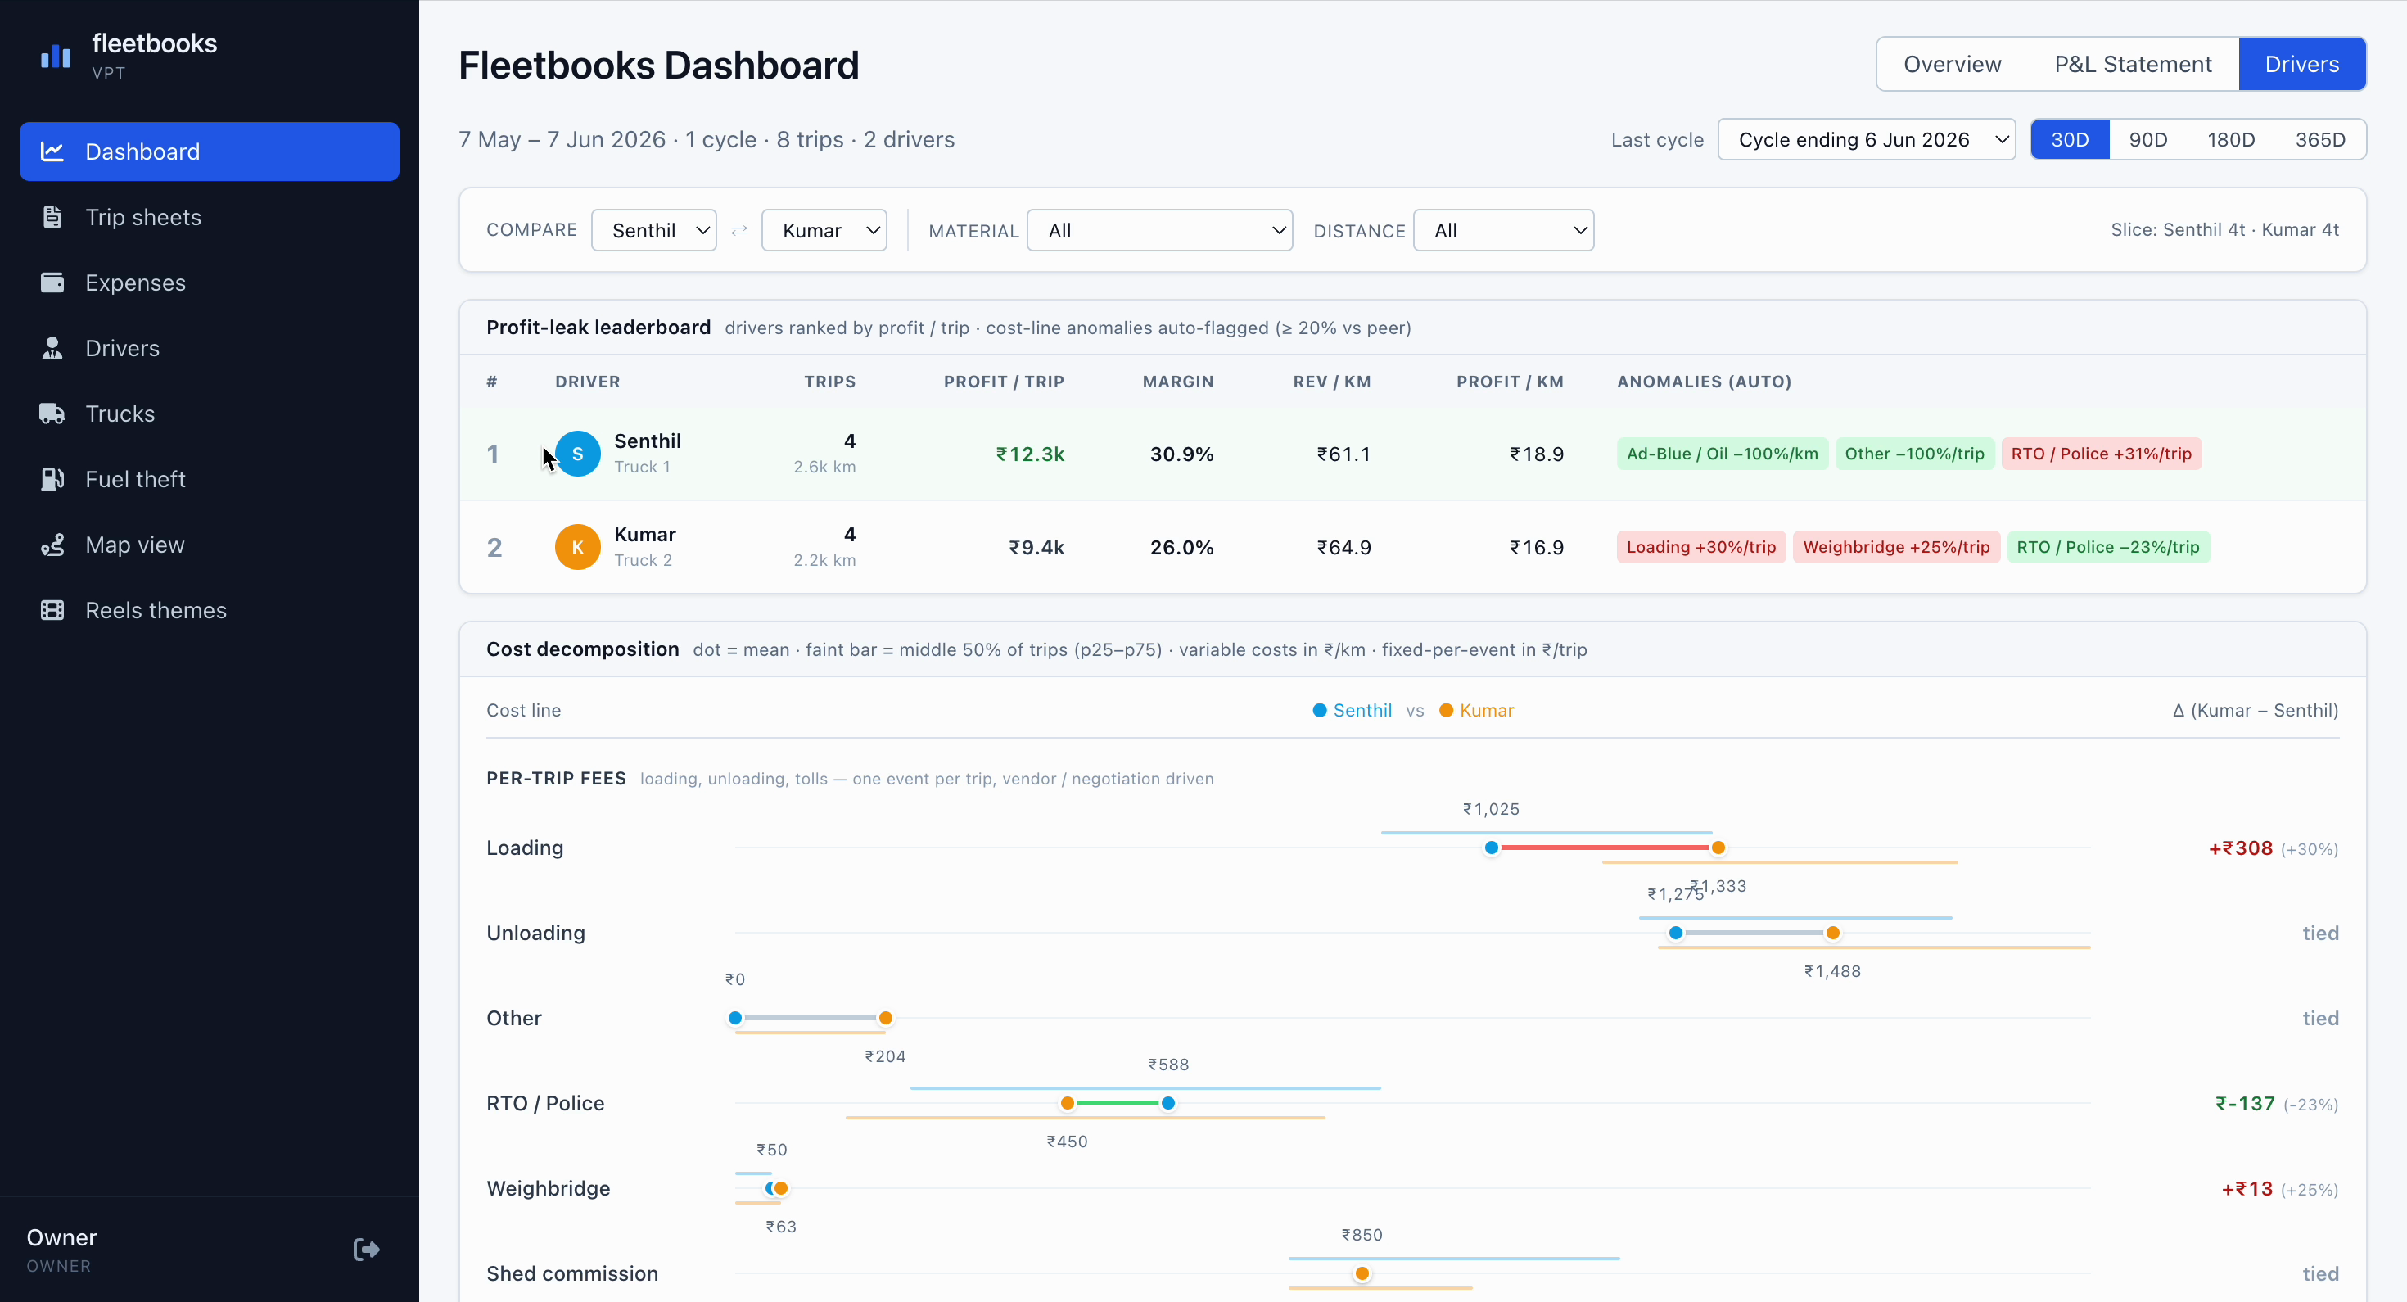
Task: Click the Reels themes film icon
Action: pos(52,609)
